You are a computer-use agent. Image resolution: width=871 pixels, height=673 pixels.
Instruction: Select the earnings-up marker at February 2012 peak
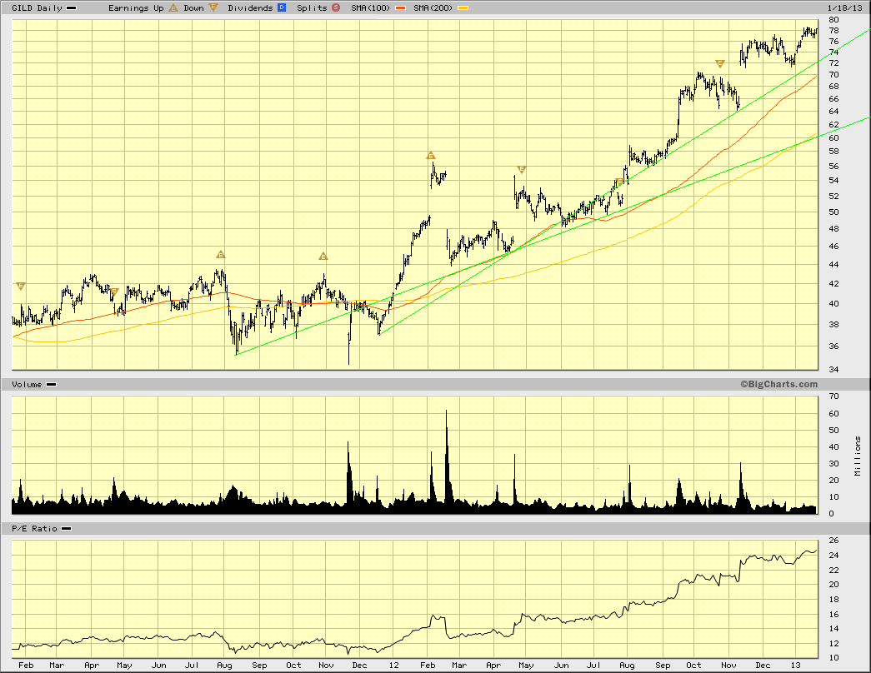pos(431,156)
